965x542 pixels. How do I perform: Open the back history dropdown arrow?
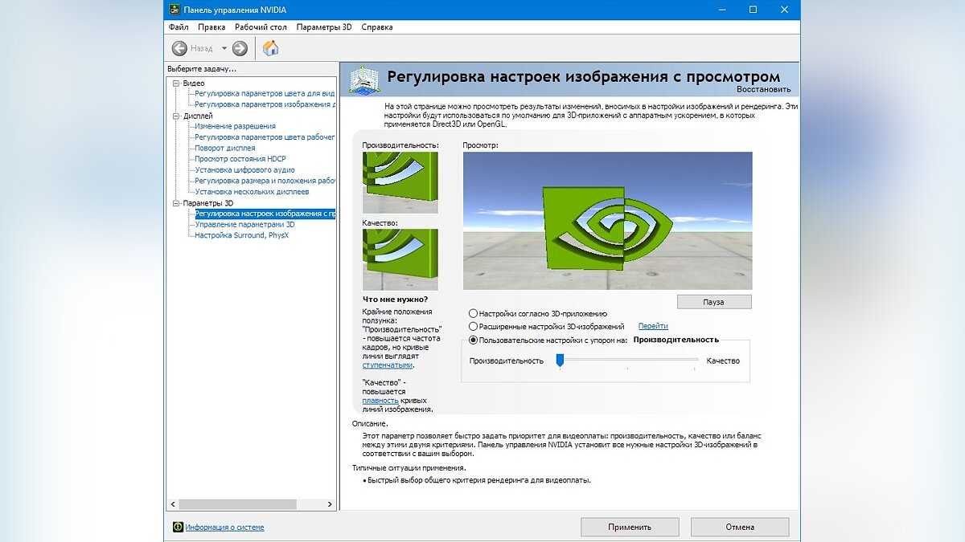(x=224, y=48)
